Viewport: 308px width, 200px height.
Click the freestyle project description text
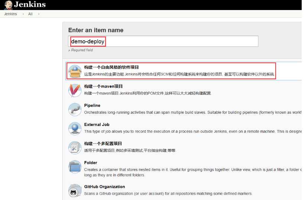pyautogui.click(x=179, y=74)
